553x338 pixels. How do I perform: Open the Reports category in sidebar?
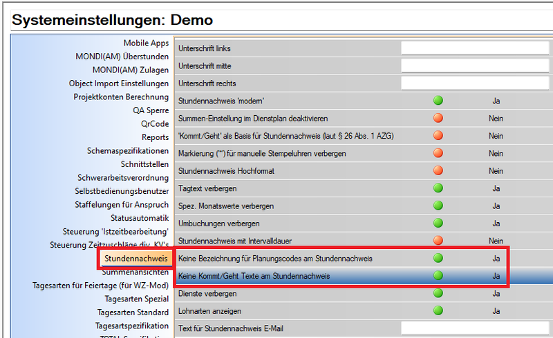pos(155,137)
